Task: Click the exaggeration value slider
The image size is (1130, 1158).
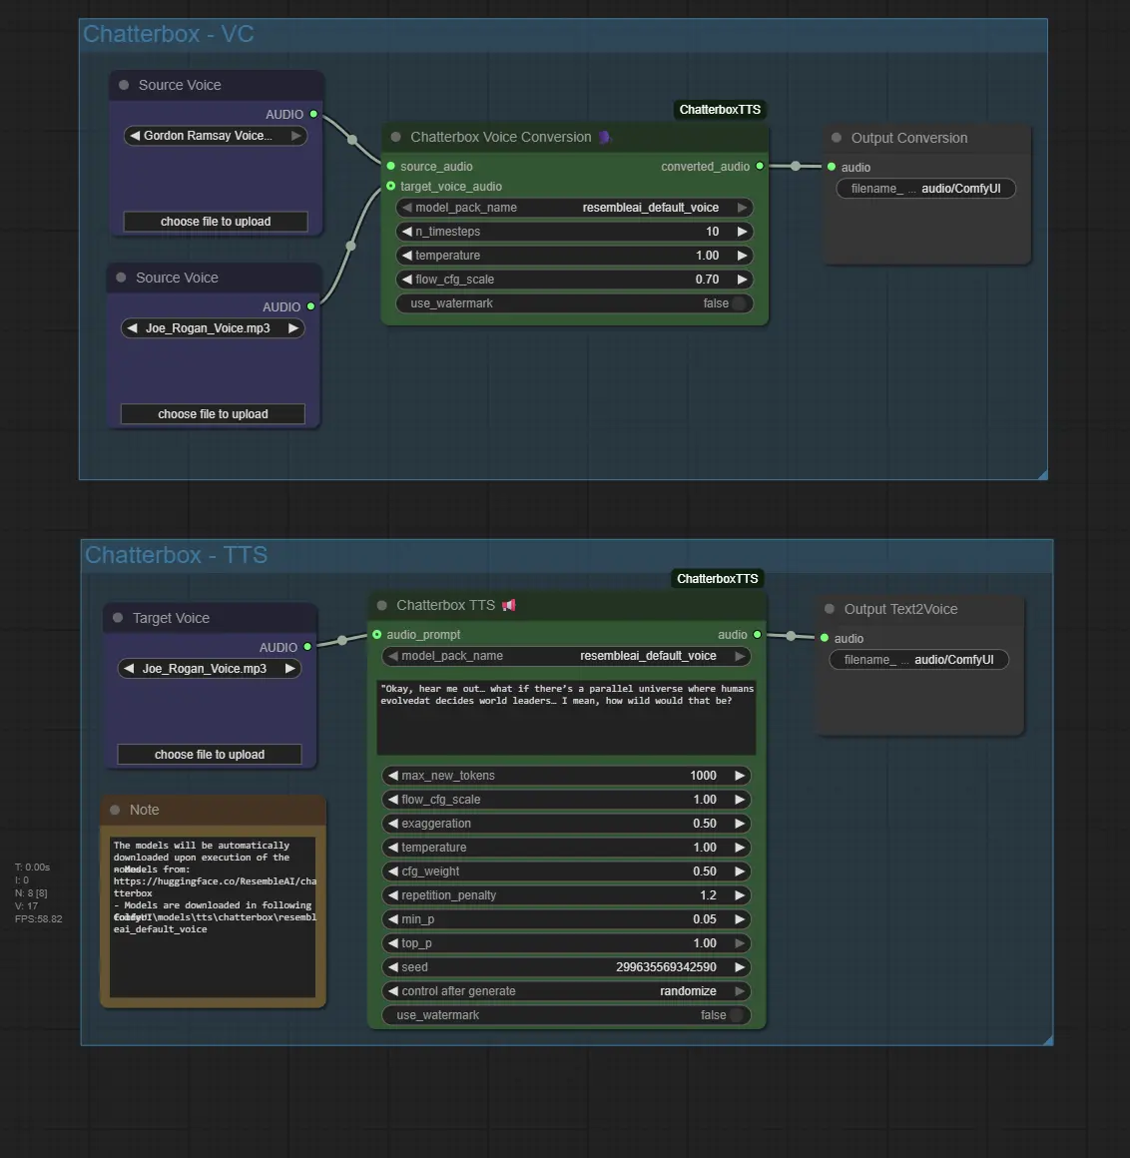Action: pyautogui.click(x=566, y=824)
